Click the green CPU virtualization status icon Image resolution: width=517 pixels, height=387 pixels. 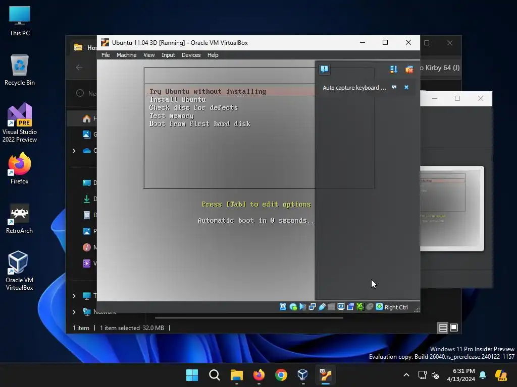point(360,307)
